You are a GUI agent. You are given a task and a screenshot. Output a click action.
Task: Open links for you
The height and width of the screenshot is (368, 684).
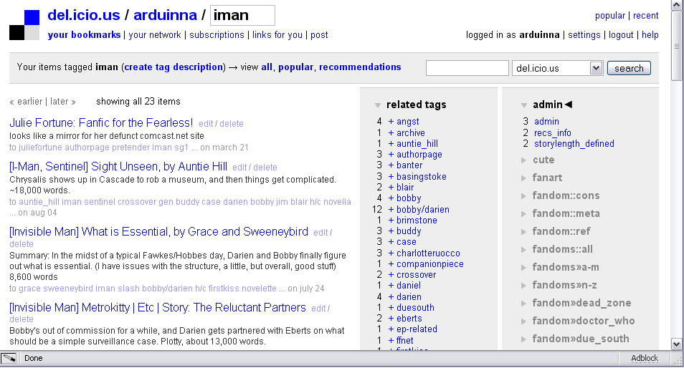pyautogui.click(x=277, y=35)
